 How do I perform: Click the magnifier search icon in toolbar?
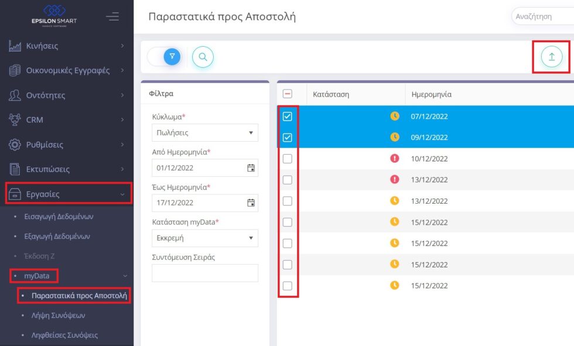(203, 57)
